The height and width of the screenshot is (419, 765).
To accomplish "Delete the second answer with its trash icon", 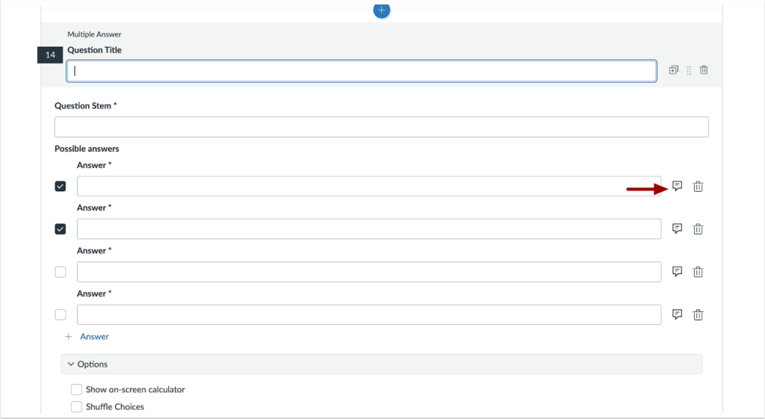I will 699,229.
